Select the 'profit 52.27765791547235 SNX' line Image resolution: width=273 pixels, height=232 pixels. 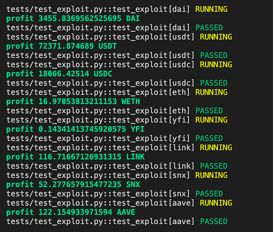click(x=73, y=185)
